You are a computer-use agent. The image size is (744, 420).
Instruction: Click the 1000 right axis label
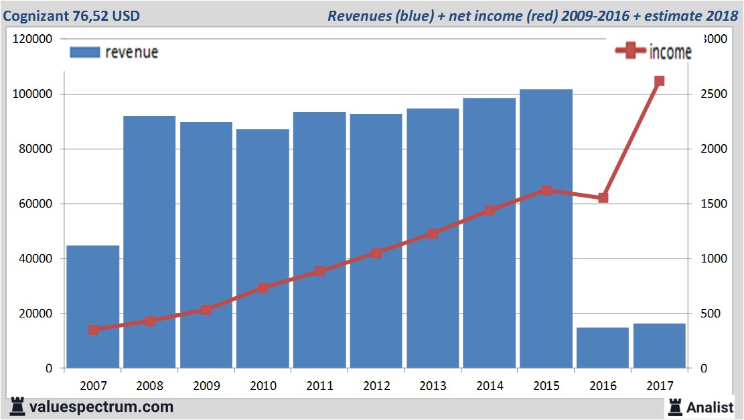point(714,259)
